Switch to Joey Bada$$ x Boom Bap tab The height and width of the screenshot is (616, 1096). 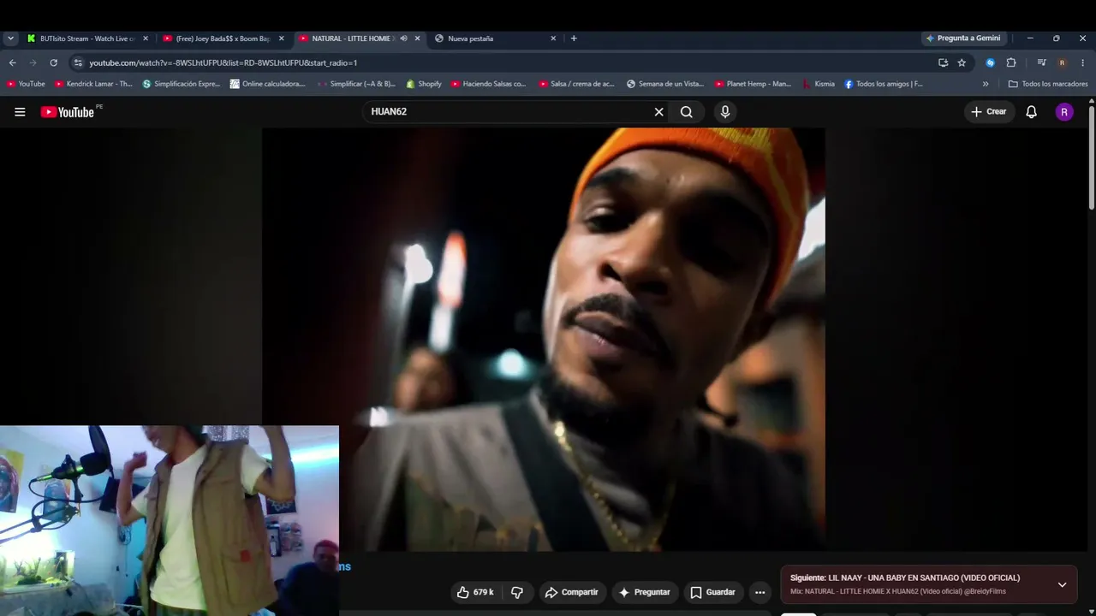[223, 38]
